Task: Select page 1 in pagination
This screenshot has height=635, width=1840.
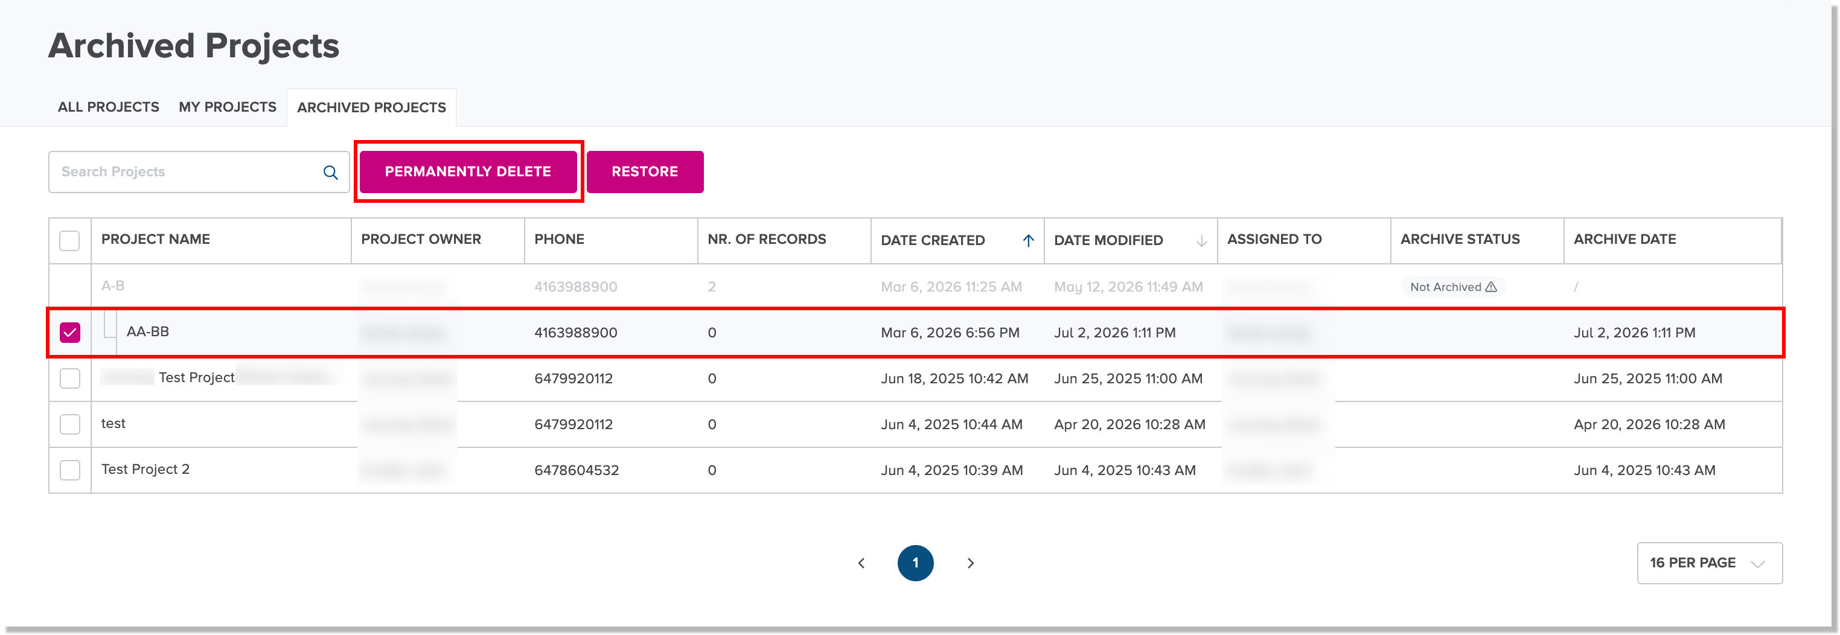Action: (915, 563)
